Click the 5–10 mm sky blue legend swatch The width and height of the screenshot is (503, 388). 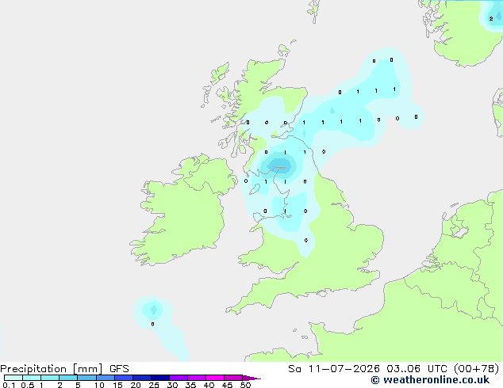[86, 378]
